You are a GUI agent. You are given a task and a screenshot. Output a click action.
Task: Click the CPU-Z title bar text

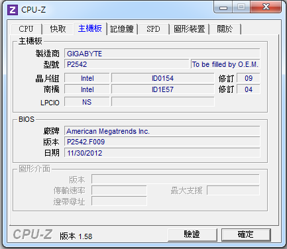pyautogui.click(x=34, y=10)
